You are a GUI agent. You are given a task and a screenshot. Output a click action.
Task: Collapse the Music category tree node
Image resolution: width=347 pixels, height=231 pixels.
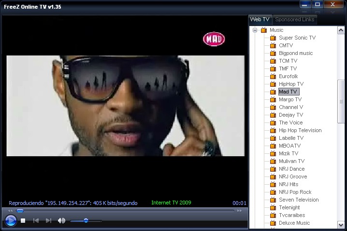[x=255, y=30]
